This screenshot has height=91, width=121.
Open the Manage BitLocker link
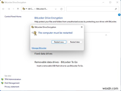(39, 48)
